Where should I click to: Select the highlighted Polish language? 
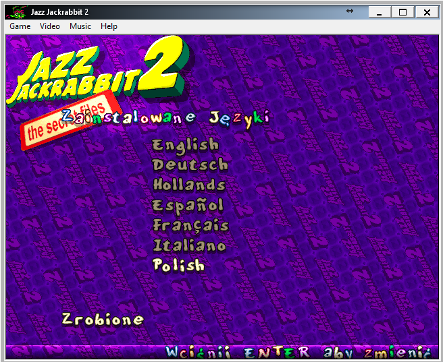point(178,266)
